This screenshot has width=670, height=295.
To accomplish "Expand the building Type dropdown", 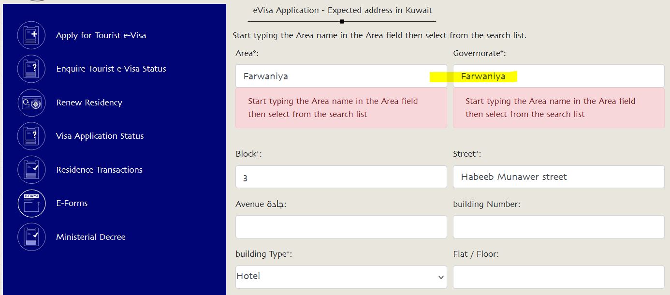I will pyautogui.click(x=341, y=277).
